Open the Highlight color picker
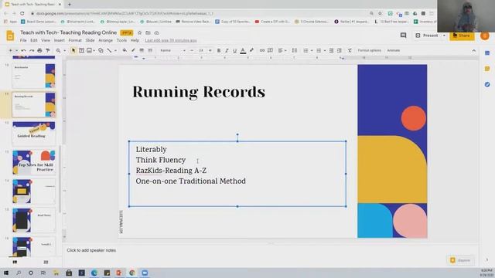The width and height of the screenshot is (495, 278). click(251, 50)
